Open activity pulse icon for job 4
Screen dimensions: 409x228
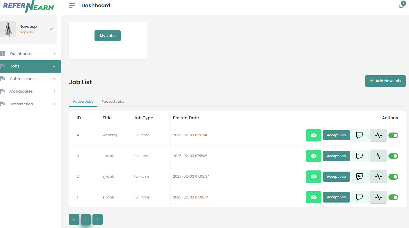(x=378, y=135)
